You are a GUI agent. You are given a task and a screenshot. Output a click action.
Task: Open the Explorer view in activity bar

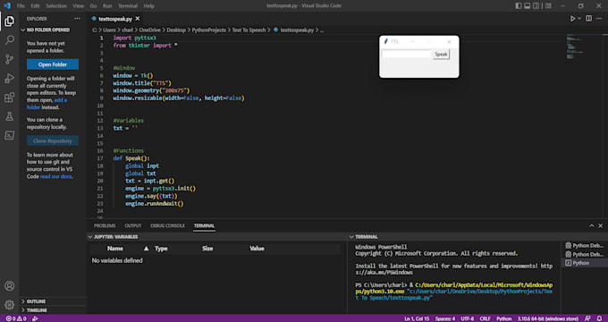[x=9, y=21]
